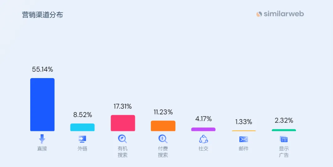The image size is (333, 167).
Task: Click the green Display Ads bar
Action: click(x=284, y=130)
